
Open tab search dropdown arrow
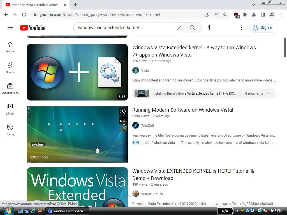[x=253, y=5]
